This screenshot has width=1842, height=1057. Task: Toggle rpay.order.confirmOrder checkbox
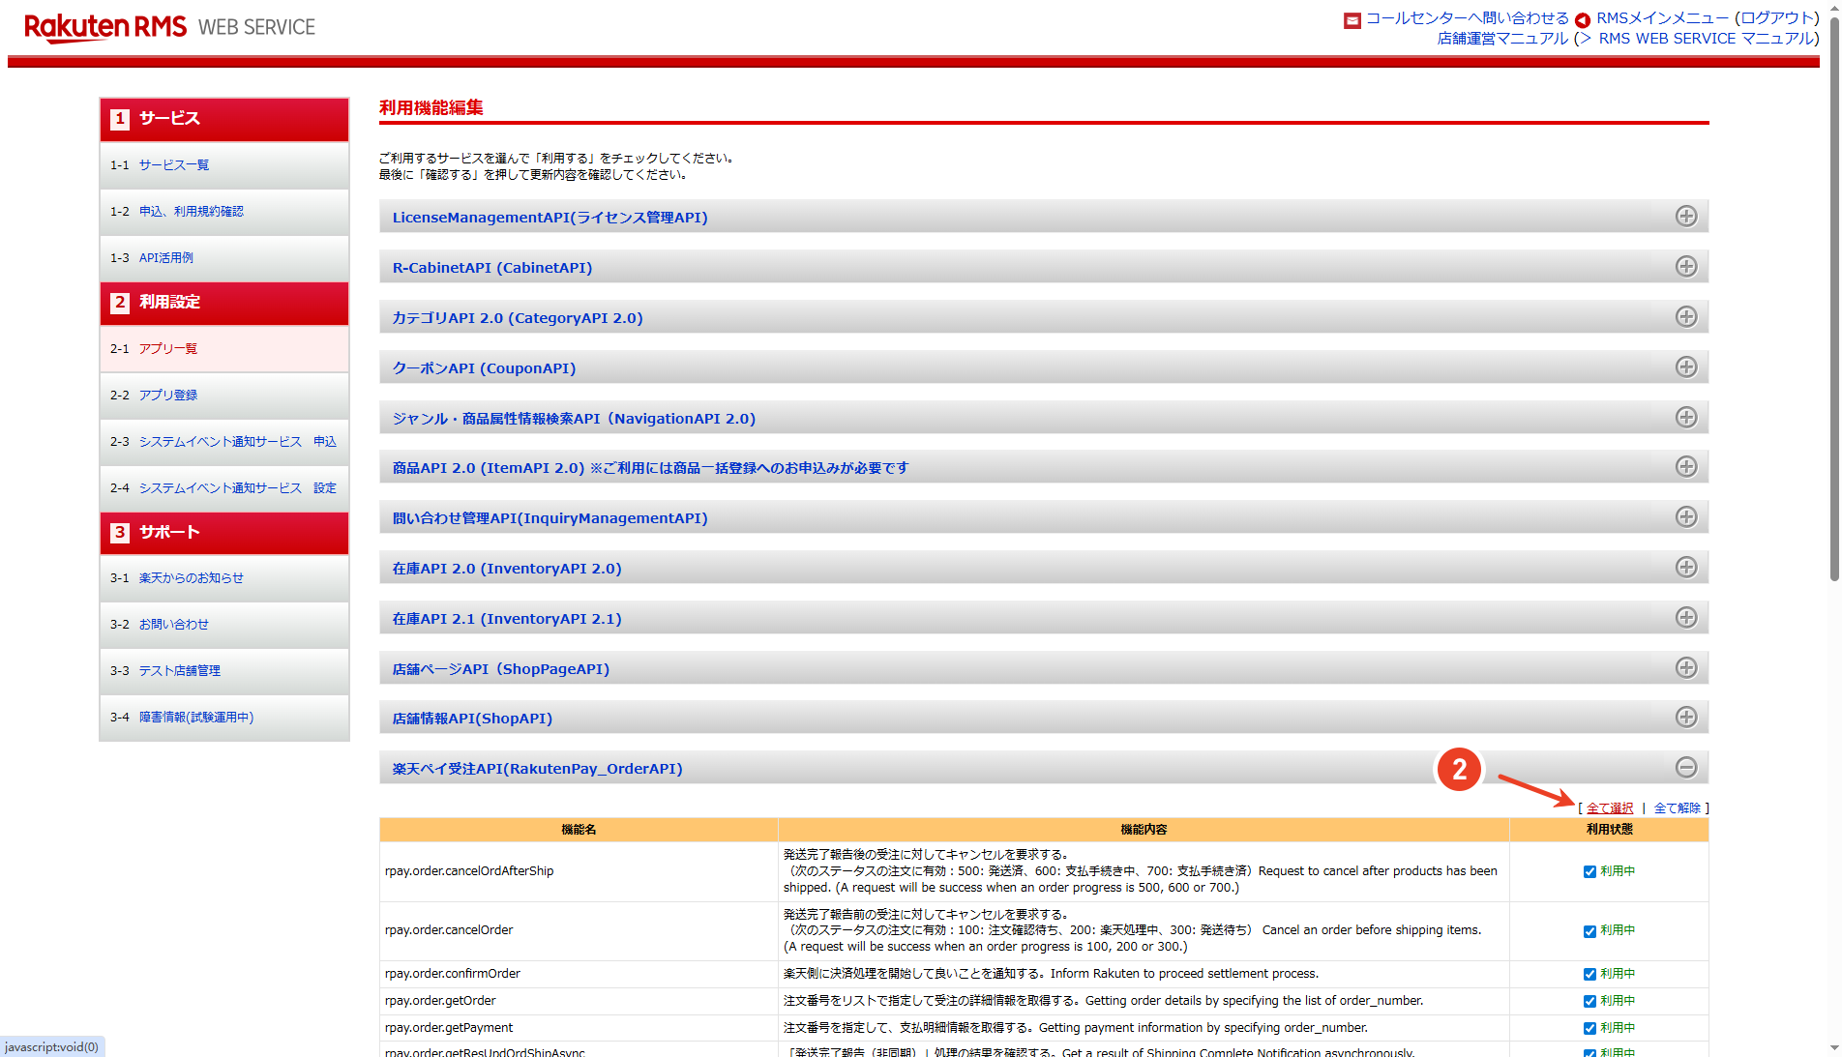[1589, 975]
